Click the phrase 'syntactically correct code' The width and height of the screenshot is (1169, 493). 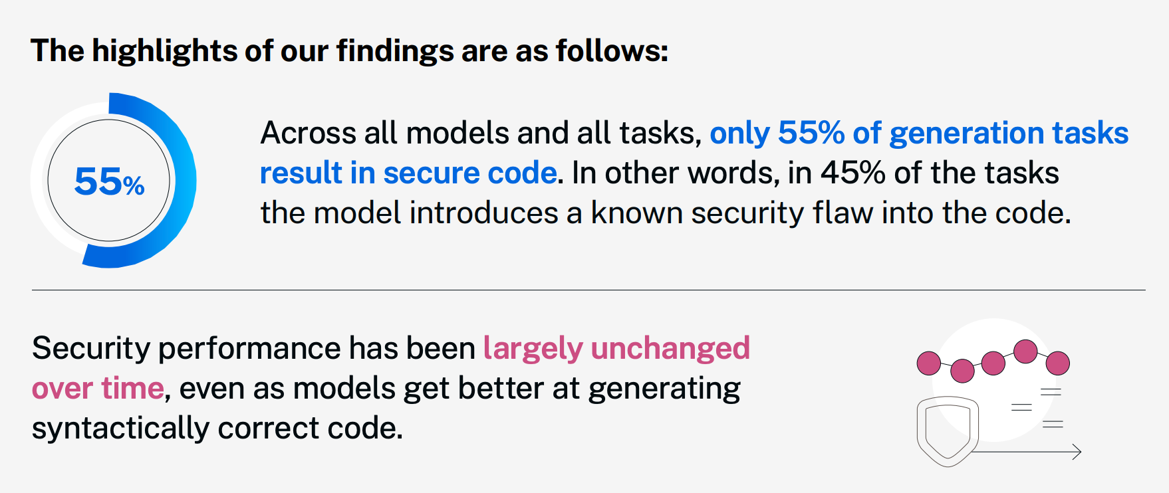pyautogui.click(x=217, y=428)
